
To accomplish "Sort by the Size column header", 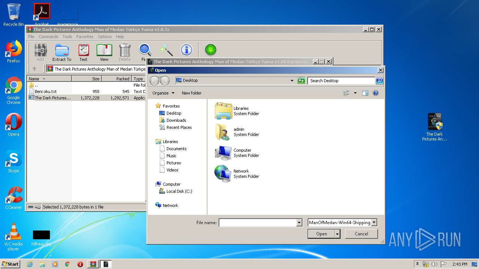I will pos(86,79).
